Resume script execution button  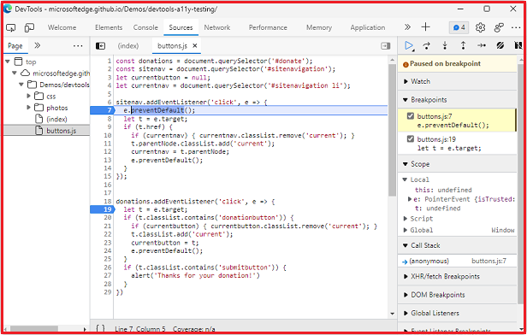click(409, 45)
